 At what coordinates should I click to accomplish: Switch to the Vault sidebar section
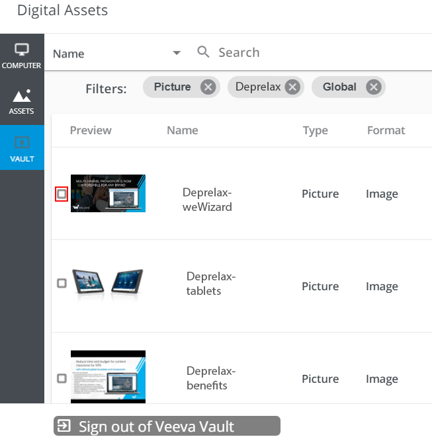tap(21, 148)
